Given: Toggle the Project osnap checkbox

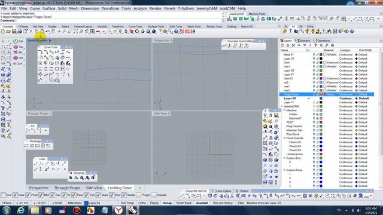Looking at the screenshot, I should coord(138,195).
